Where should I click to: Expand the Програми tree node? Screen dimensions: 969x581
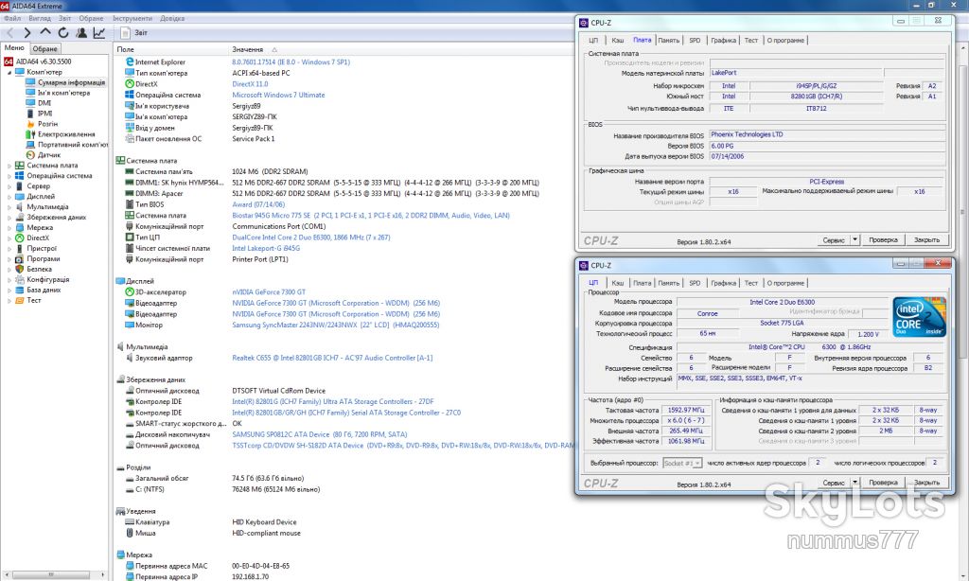(9, 259)
